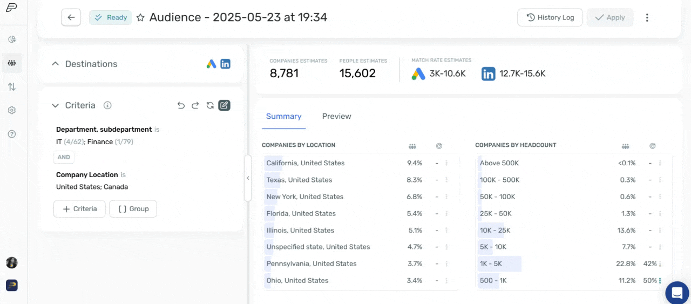Collapse the left panel with divider handle
Image resolution: width=691 pixels, height=304 pixels.
pos(248,178)
